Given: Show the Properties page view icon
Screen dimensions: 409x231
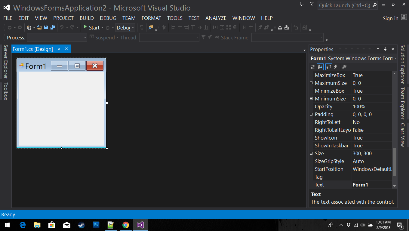Looking at the screenshot, I should click(328, 67).
